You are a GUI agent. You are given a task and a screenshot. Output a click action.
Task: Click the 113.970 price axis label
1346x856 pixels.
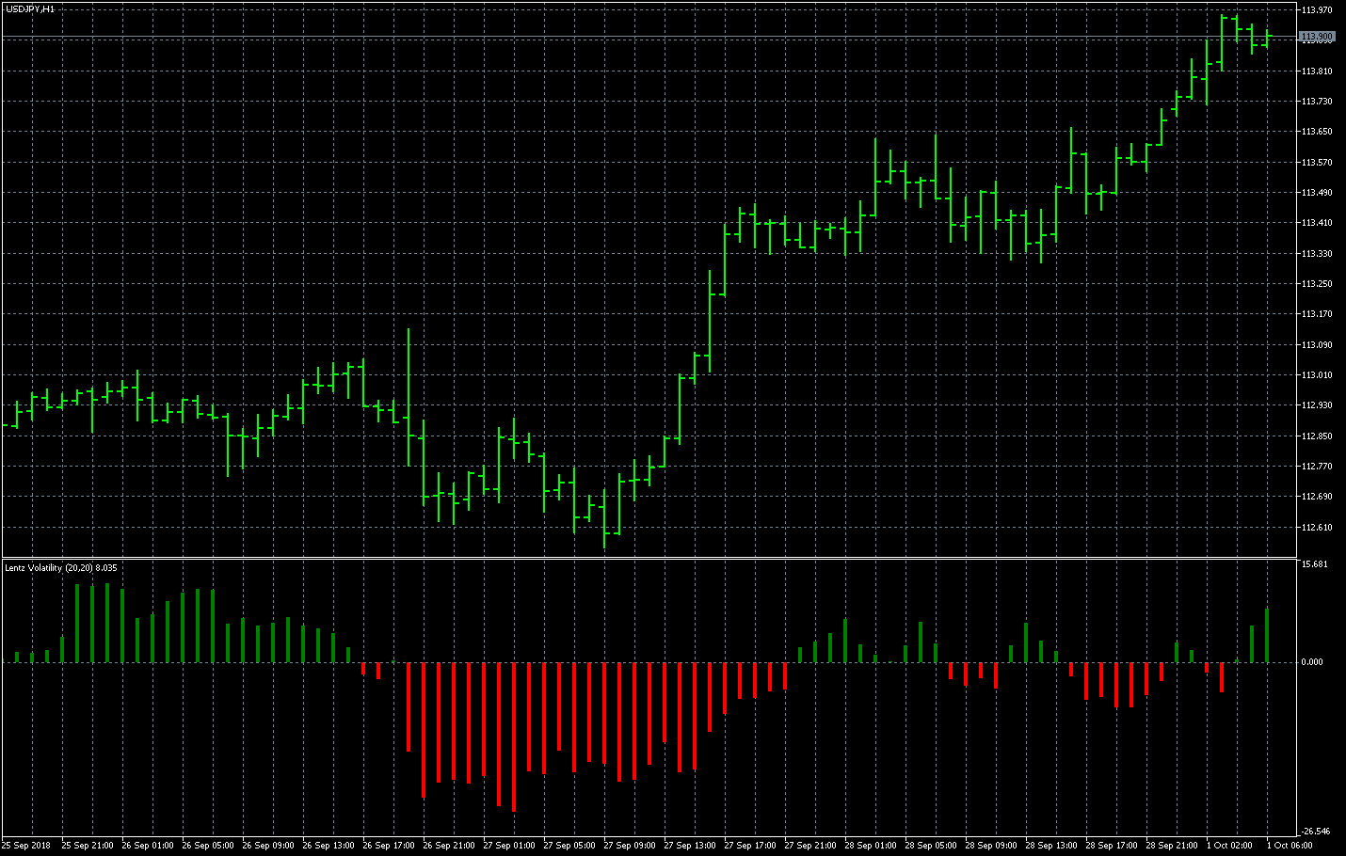[x=1317, y=10]
